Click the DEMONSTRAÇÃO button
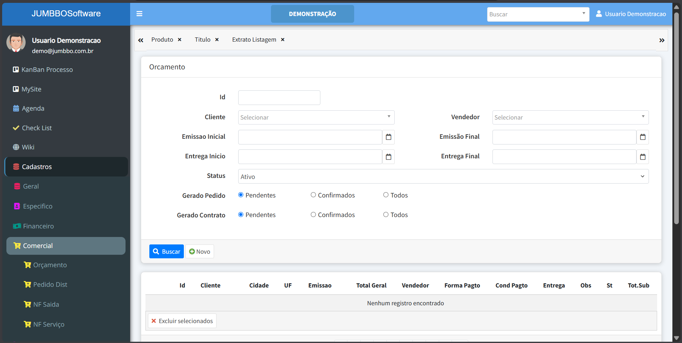 tap(313, 14)
